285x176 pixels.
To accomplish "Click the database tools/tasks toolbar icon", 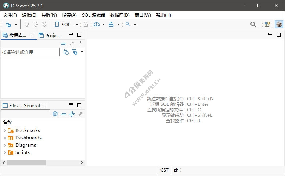I will click(x=111, y=24).
